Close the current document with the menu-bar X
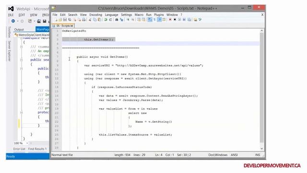 (x=262, y=15)
